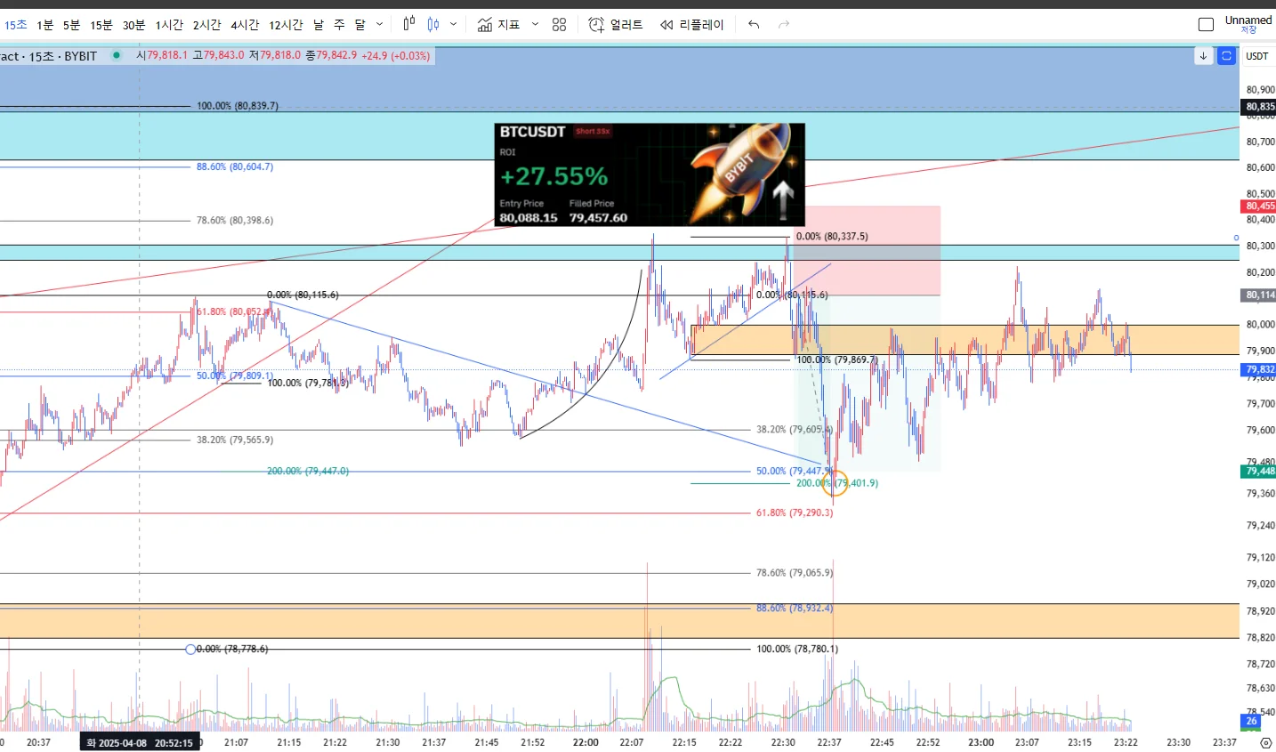Select the 2시간 timeframe

coord(206,25)
